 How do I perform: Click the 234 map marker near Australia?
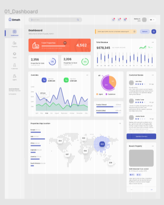point(111,163)
